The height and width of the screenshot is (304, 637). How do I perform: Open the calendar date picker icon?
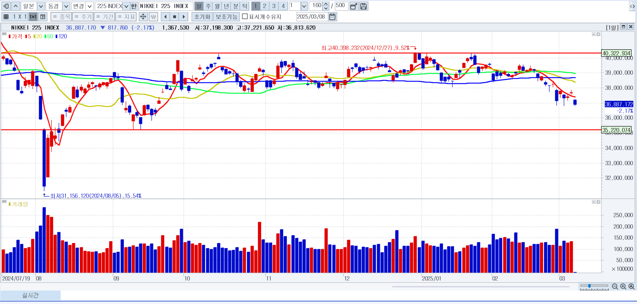332,17
